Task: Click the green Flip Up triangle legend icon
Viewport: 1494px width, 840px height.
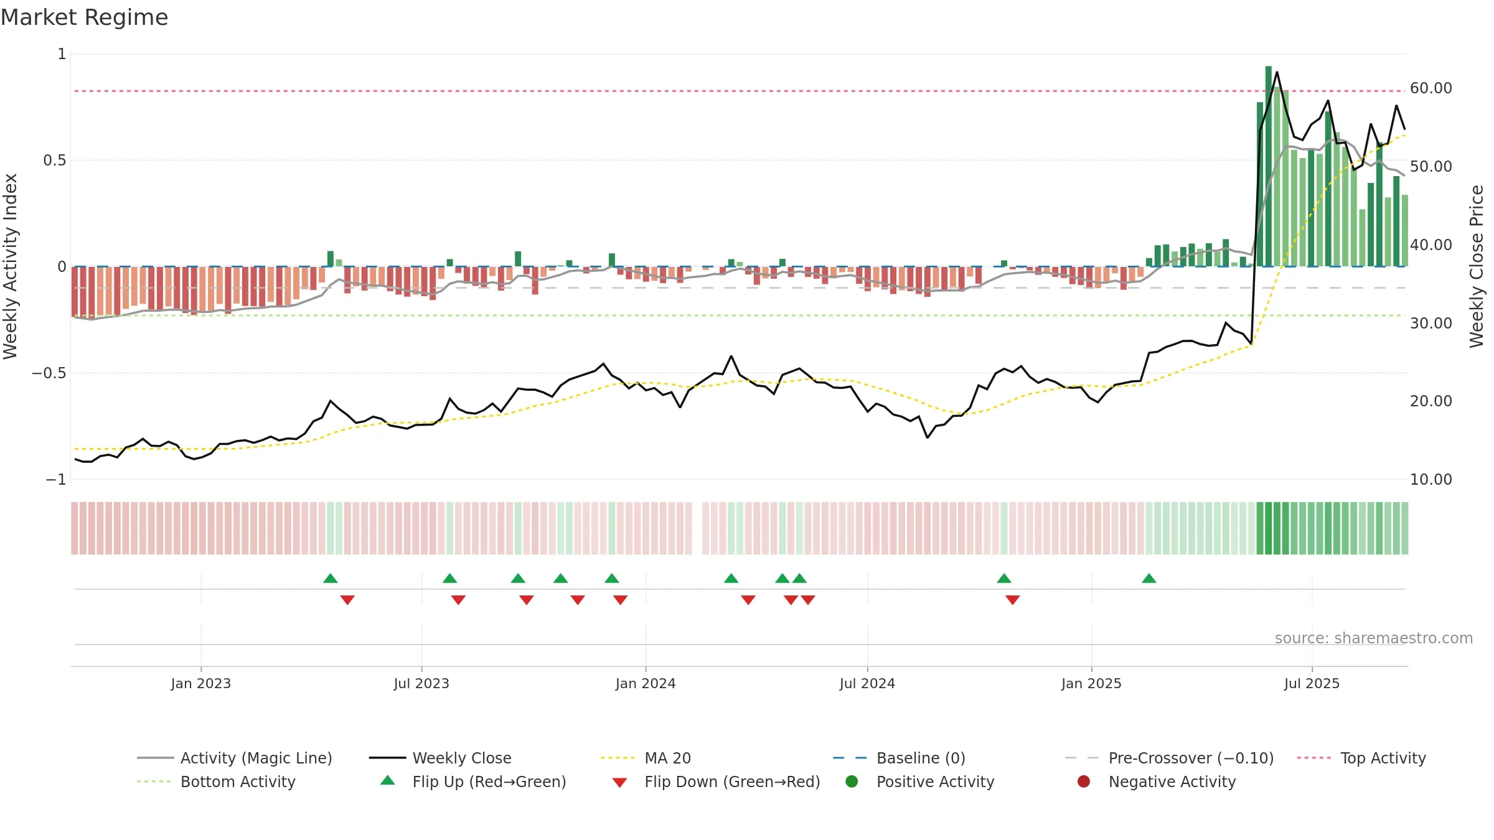Action: 388,780
